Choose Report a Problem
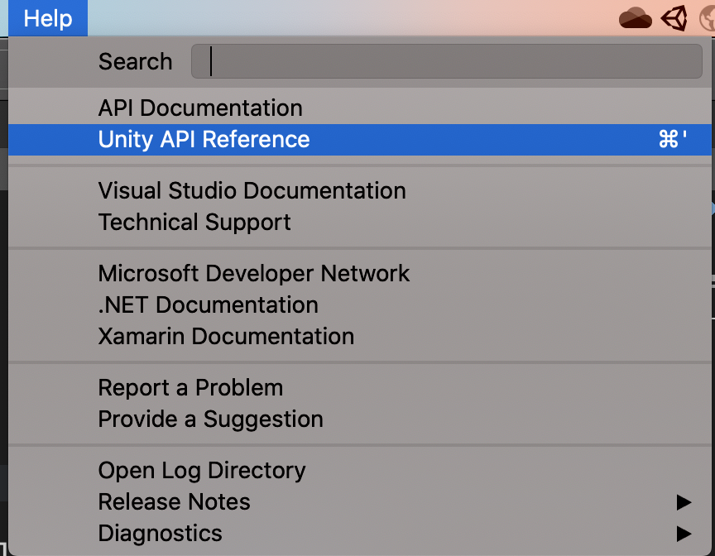The height and width of the screenshot is (556, 715). click(190, 388)
